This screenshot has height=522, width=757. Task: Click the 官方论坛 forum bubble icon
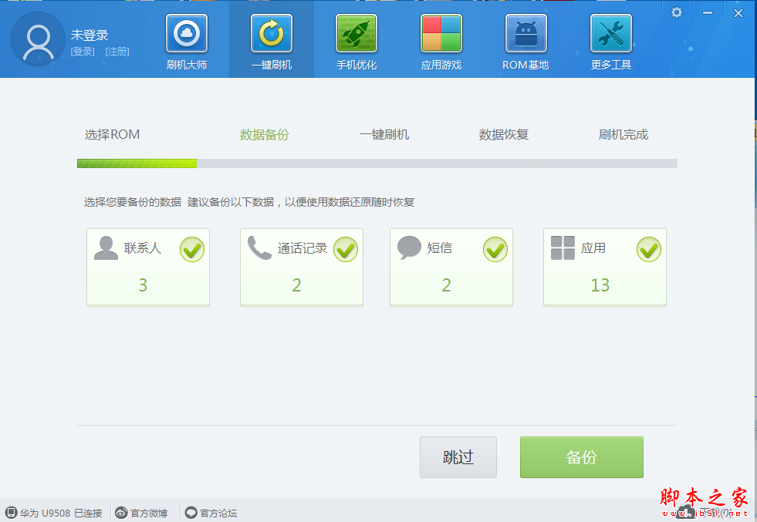point(191,512)
